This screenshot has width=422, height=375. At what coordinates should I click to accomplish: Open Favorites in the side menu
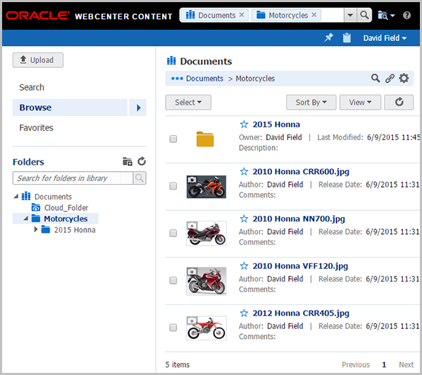click(36, 128)
